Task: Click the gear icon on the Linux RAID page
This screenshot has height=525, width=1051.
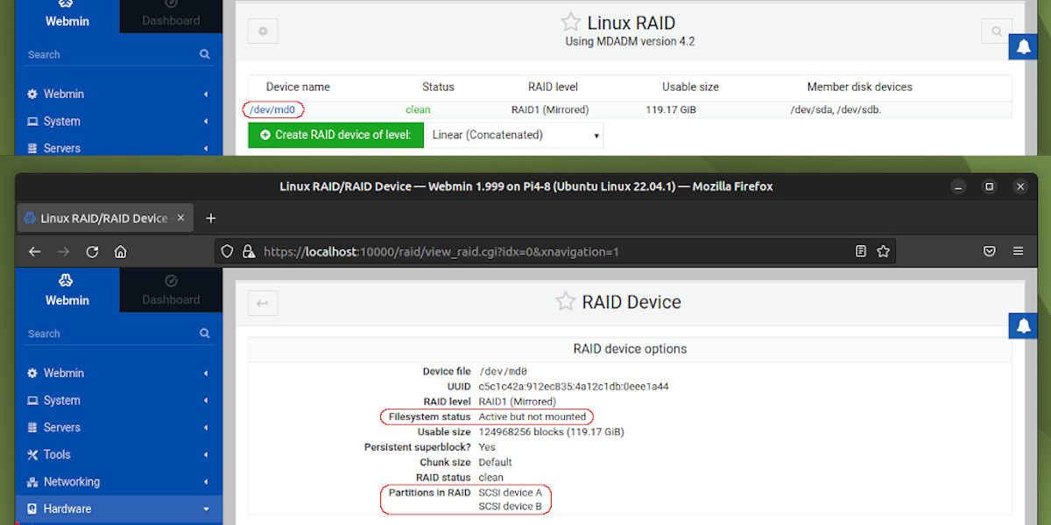Action: 263,30
